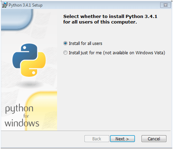173x149 pixels.
Task: Click the gray shadow beneath the Python logo
Action: point(29,85)
